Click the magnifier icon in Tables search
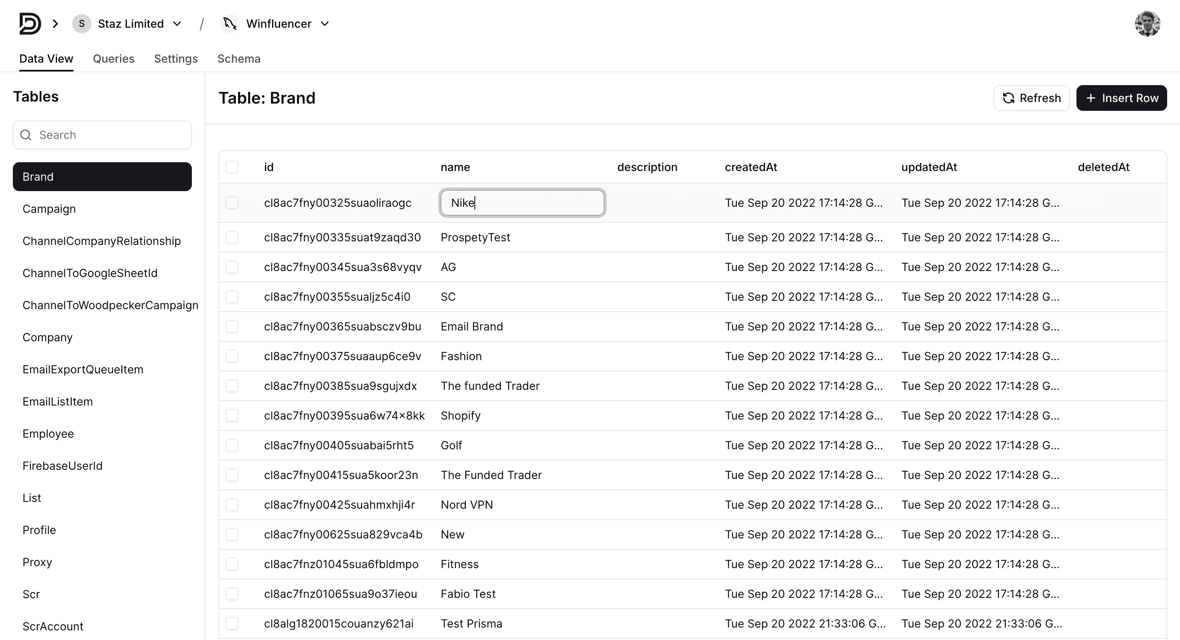Screen dimensions: 1180x640 [x=26, y=135]
